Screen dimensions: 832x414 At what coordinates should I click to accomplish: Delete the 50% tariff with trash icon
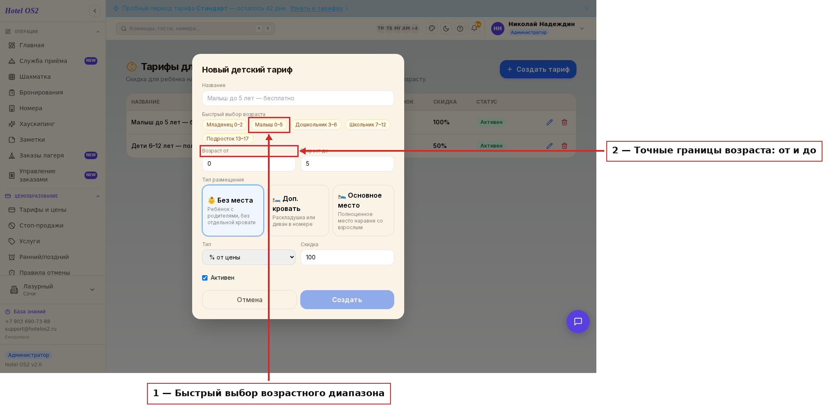(564, 146)
